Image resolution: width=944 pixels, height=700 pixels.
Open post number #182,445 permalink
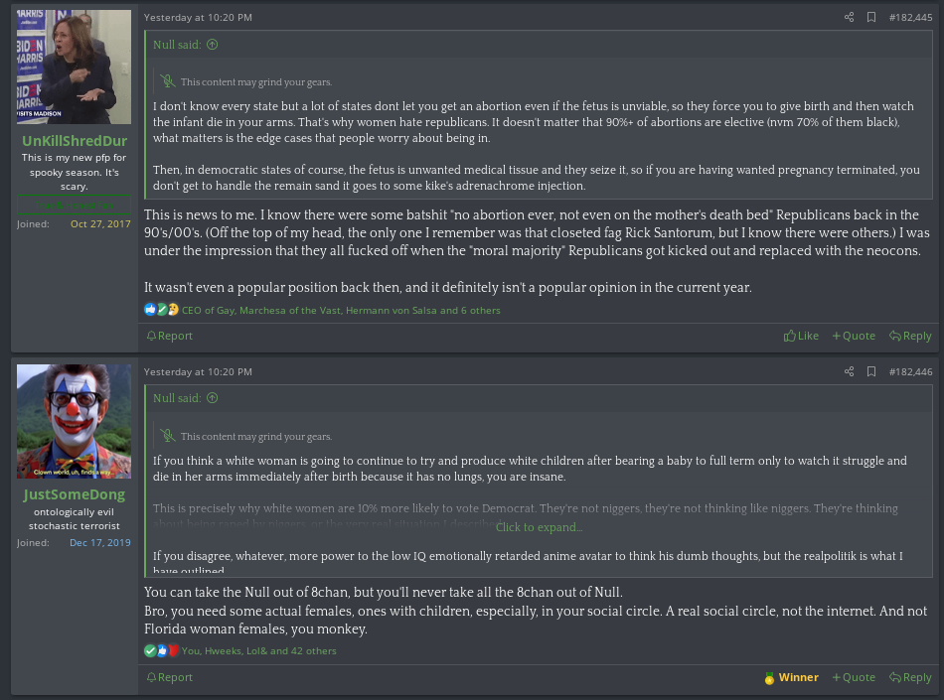pos(910,17)
